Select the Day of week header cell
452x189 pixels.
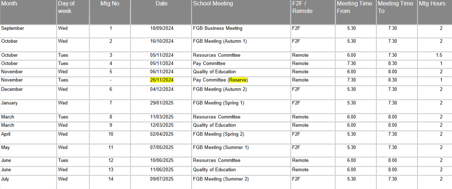point(66,7)
